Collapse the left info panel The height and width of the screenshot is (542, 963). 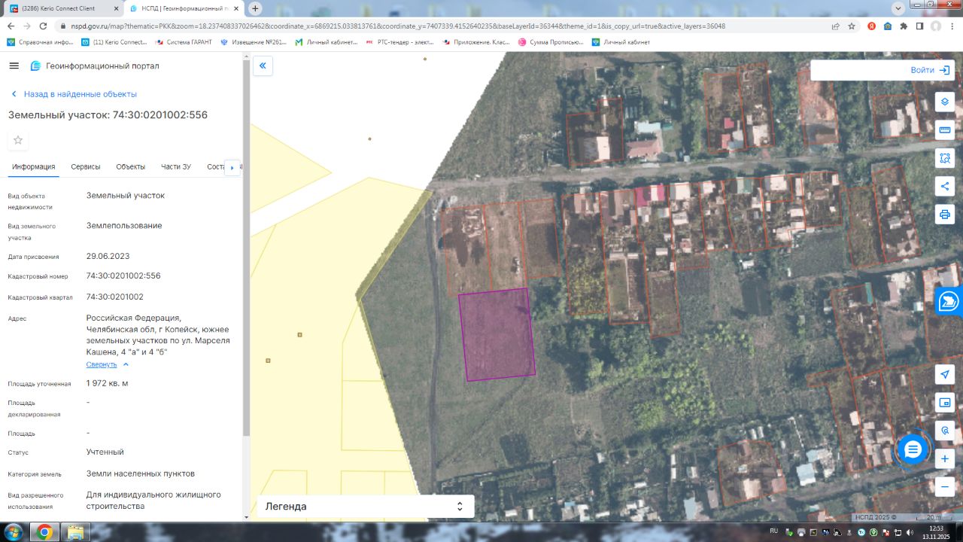coord(263,66)
